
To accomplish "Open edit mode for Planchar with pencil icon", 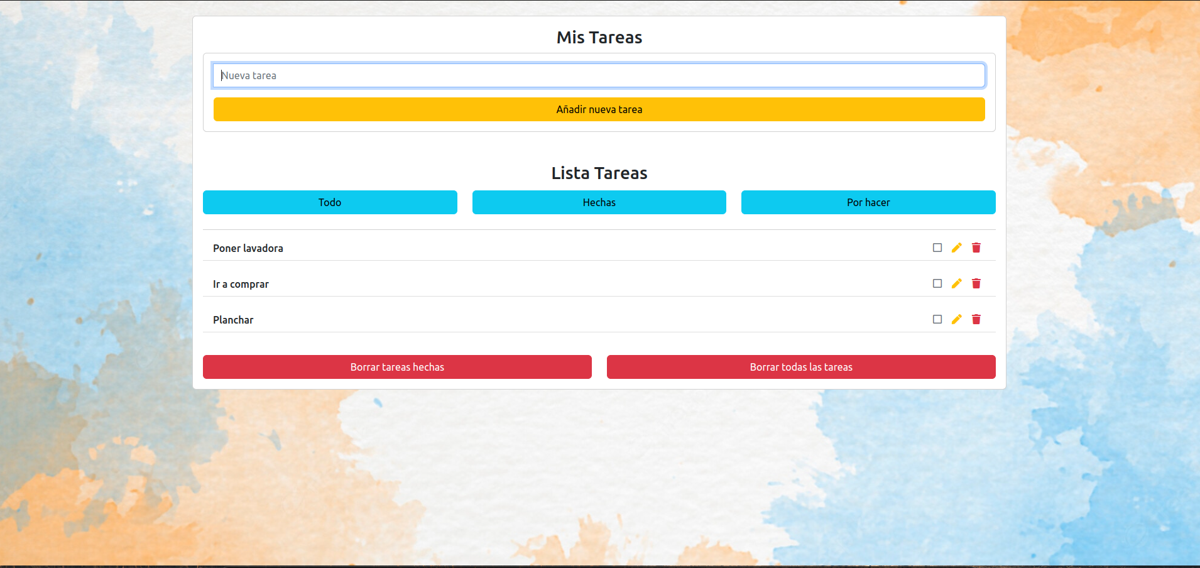I will (x=956, y=319).
